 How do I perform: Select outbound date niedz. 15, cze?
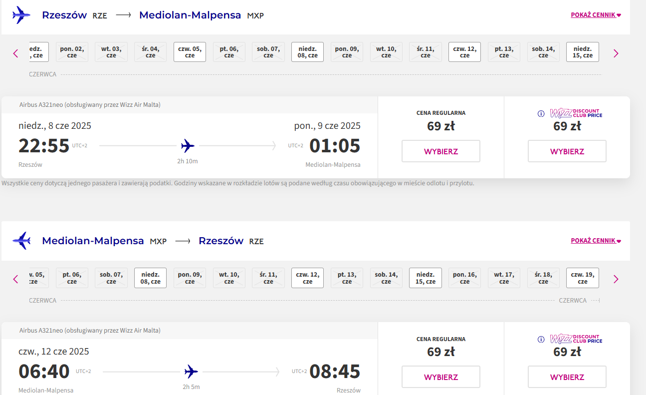tap(583, 52)
